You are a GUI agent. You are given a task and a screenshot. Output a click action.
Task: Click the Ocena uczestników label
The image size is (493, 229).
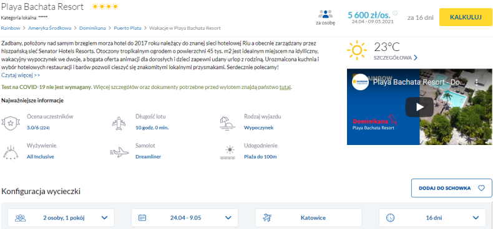(50, 117)
